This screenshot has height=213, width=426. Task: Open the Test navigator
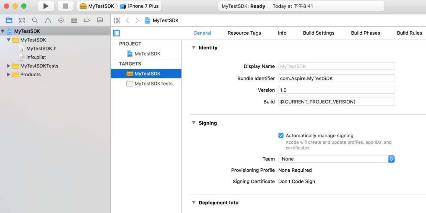[61, 20]
